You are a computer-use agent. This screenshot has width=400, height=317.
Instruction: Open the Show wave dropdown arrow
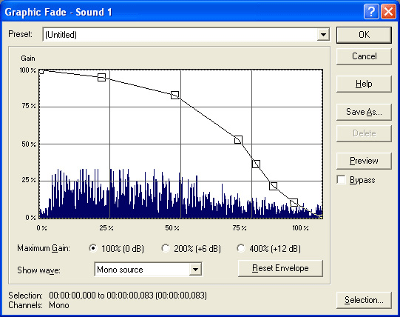(x=195, y=270)
